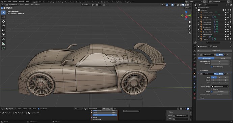233x123 pixels.
Task: Click the Blender logo menu icon
Action: click(2, 1)
